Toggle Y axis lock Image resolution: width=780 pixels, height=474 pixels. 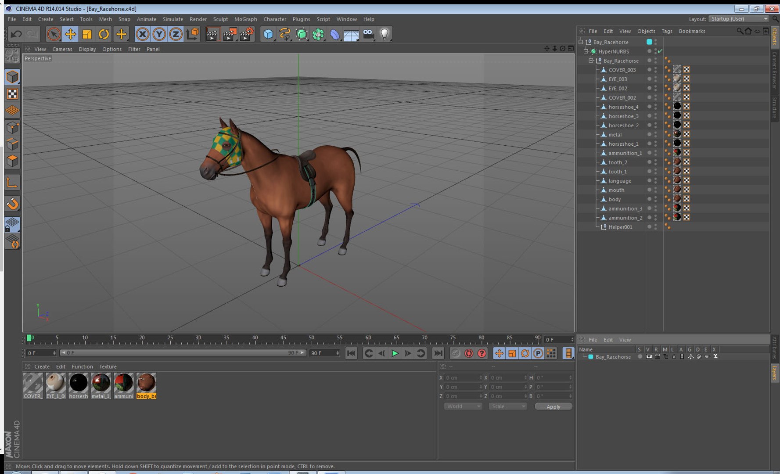(x=159, y=34)
